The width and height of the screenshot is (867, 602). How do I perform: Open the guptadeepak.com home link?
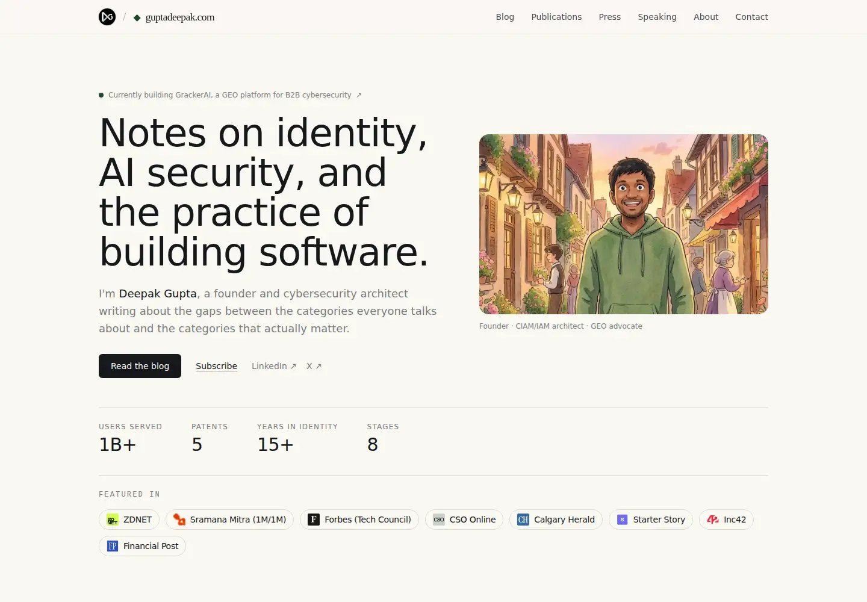(x=174, y=17)
